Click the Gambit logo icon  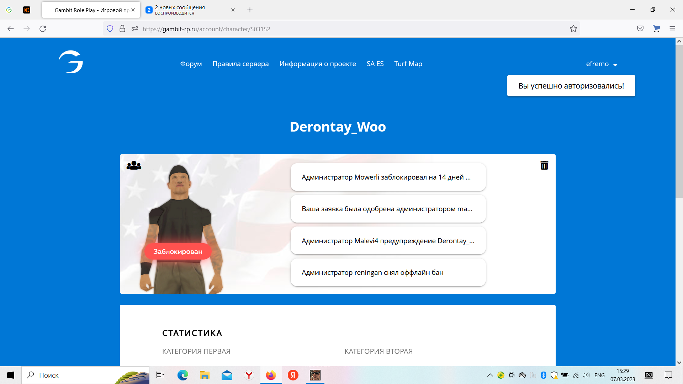pyautogui.click(x=71, y=62)
